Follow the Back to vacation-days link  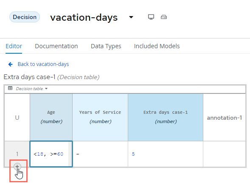[x=43, y=64]
